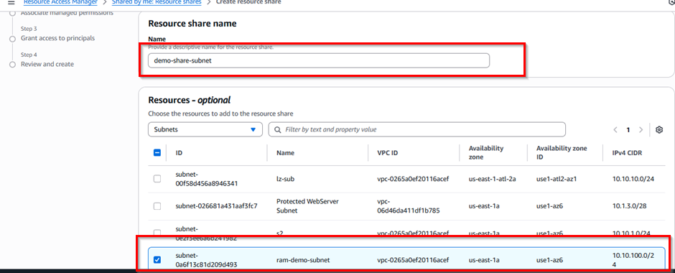Click the resource share Name field
Image resolution: width=675 pixels, height=273 pixels.
pos(319,61)
